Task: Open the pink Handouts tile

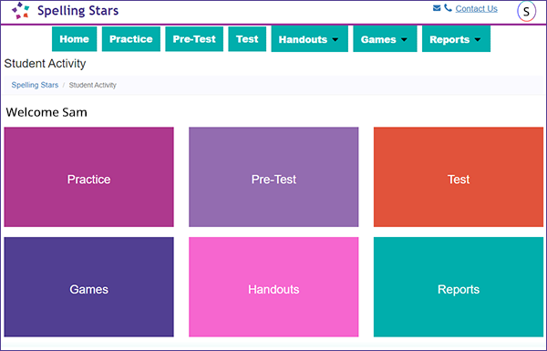Action: pos(273,287)
